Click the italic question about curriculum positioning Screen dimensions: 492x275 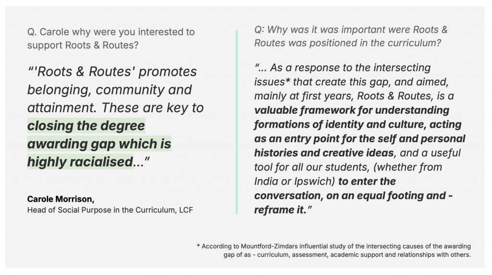tap(351, 36)
